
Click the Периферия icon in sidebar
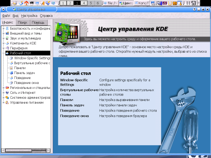[7, 48]
